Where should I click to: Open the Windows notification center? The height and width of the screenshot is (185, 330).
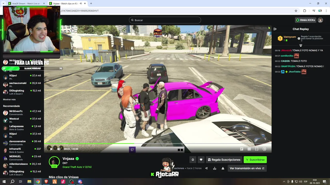325,182
